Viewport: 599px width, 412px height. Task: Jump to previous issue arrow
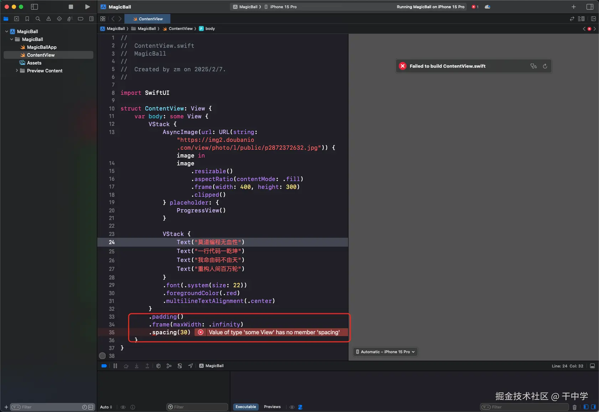pyautogui.click(x=584, y=29)
